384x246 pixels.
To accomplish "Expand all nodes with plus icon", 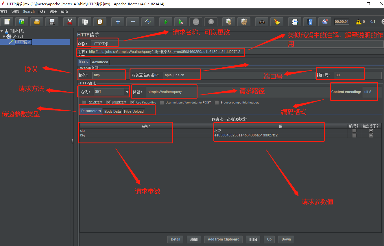I will [118, 22].
